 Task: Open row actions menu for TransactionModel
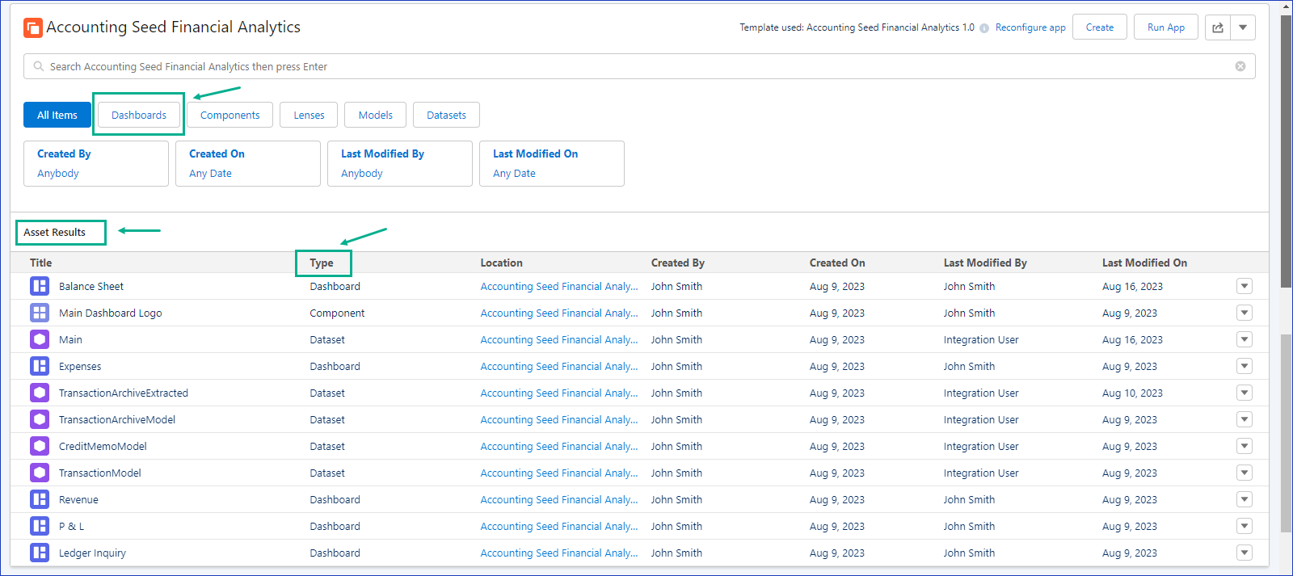(1245, 473)
